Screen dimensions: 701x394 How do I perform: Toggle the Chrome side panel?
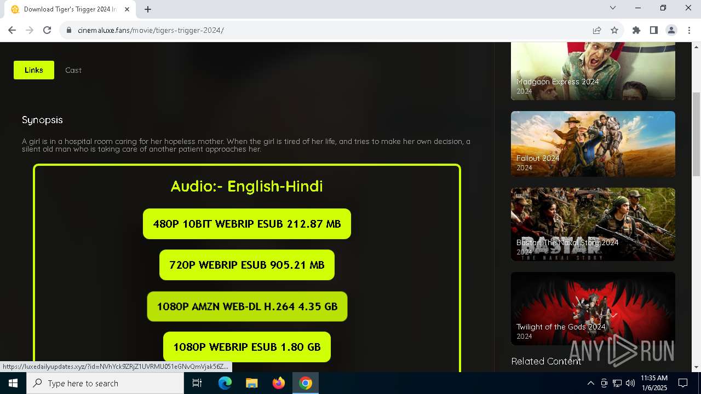click(654, 30)
